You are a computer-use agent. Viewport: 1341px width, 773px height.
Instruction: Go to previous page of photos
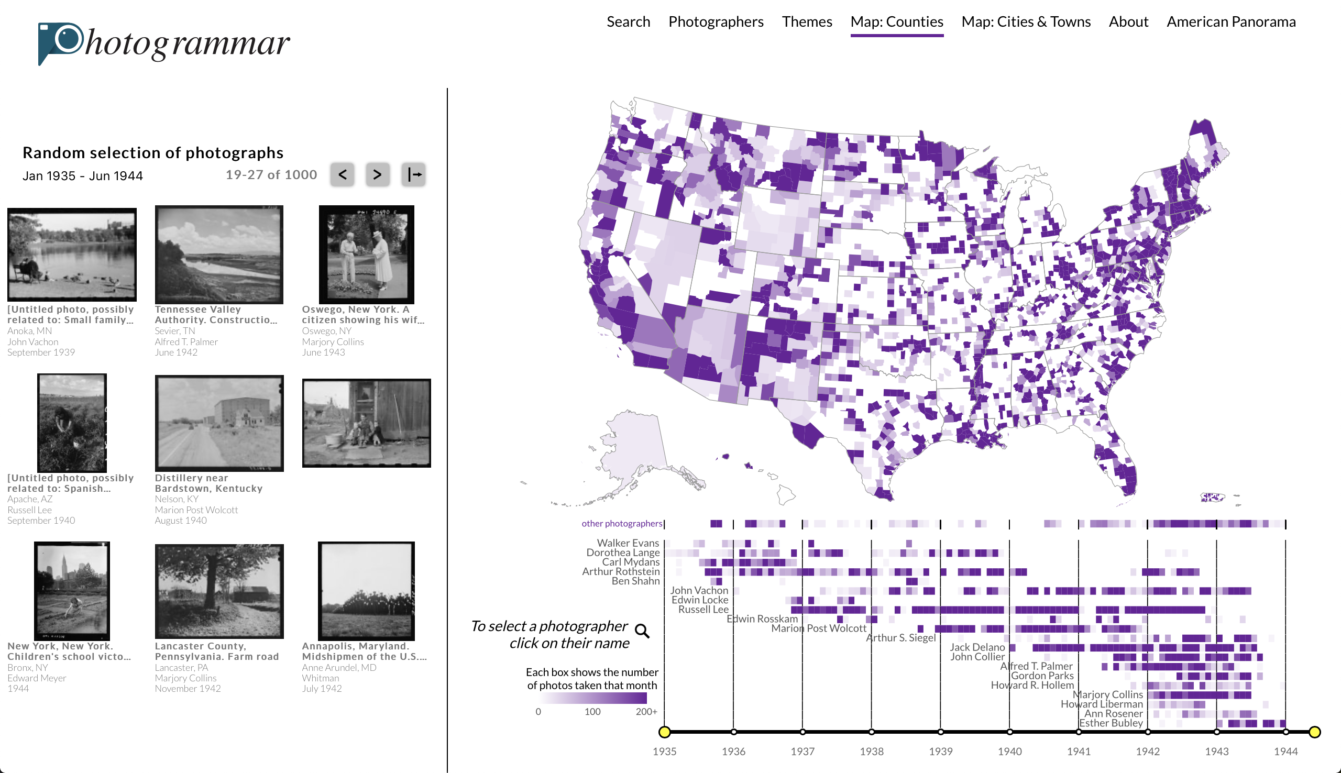[x=343, y=174]
